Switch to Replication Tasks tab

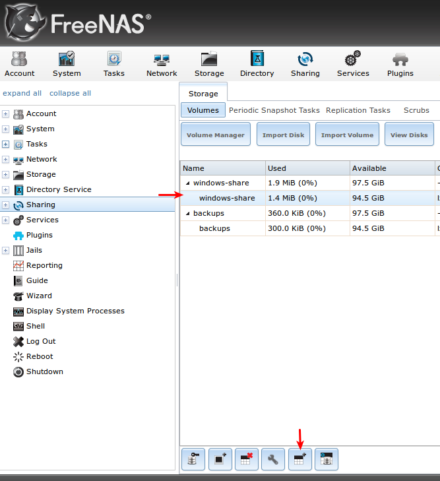pos(358,110)
